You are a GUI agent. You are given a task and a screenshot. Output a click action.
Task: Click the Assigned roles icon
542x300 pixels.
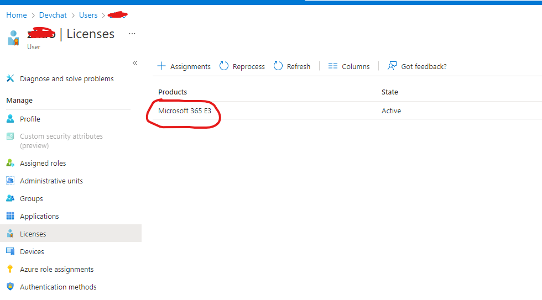11,163
